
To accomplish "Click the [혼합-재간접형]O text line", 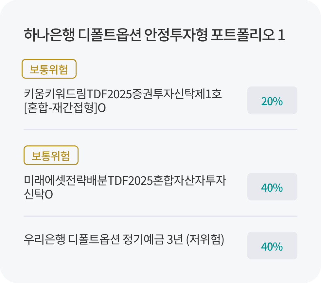I will [65, 108].
